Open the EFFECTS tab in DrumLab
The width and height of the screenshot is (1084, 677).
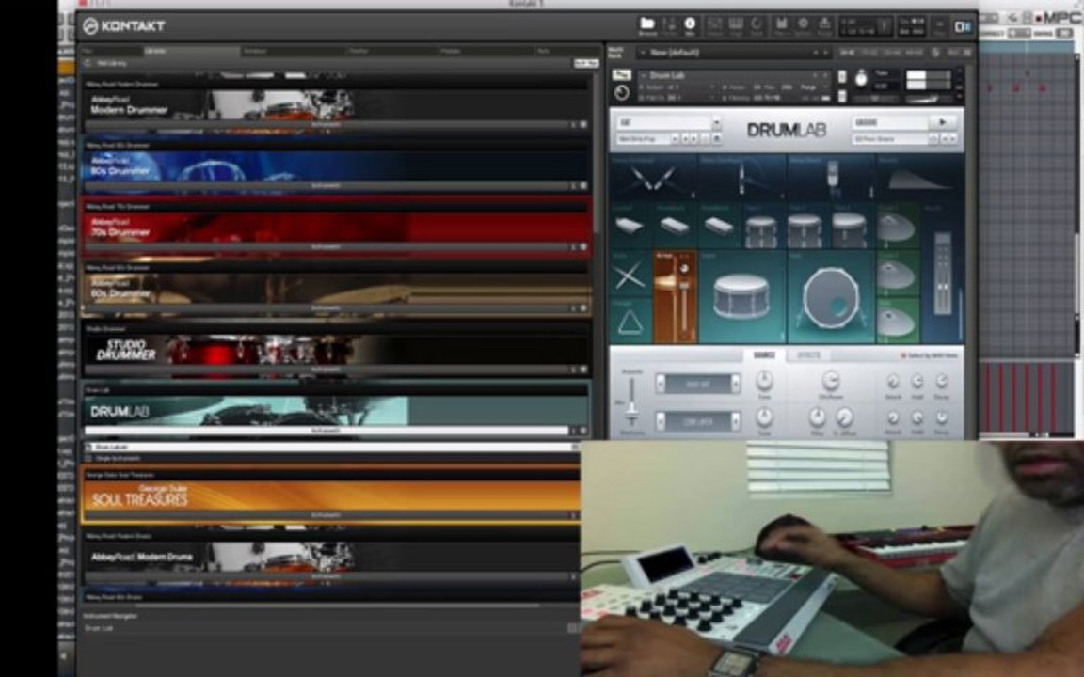[808, 355]
